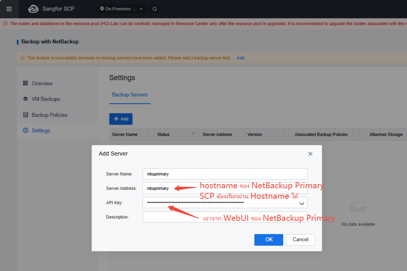Sort by Associated Backup Policies column
The image size is (407, 271).
[x=353, y=134]
